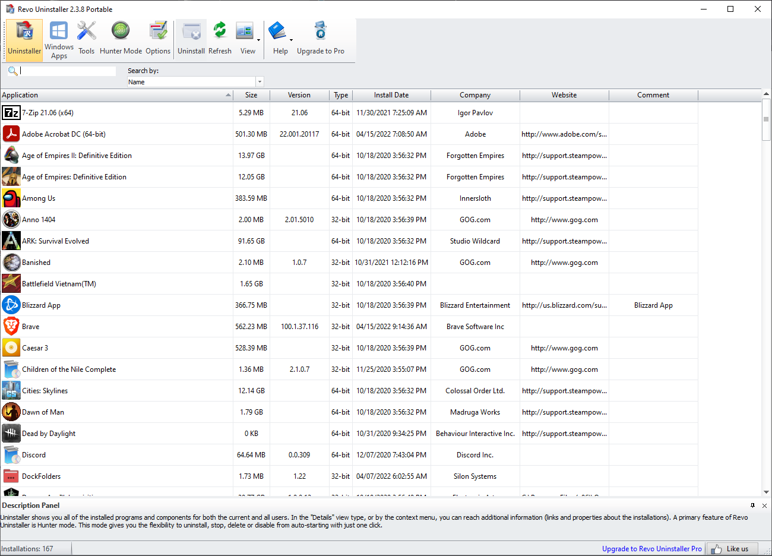Click Installations: 167 status text

click(27, 549)
